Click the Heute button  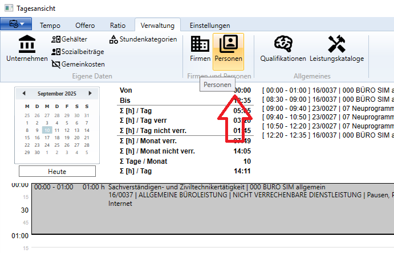click(x=57, y=172)
